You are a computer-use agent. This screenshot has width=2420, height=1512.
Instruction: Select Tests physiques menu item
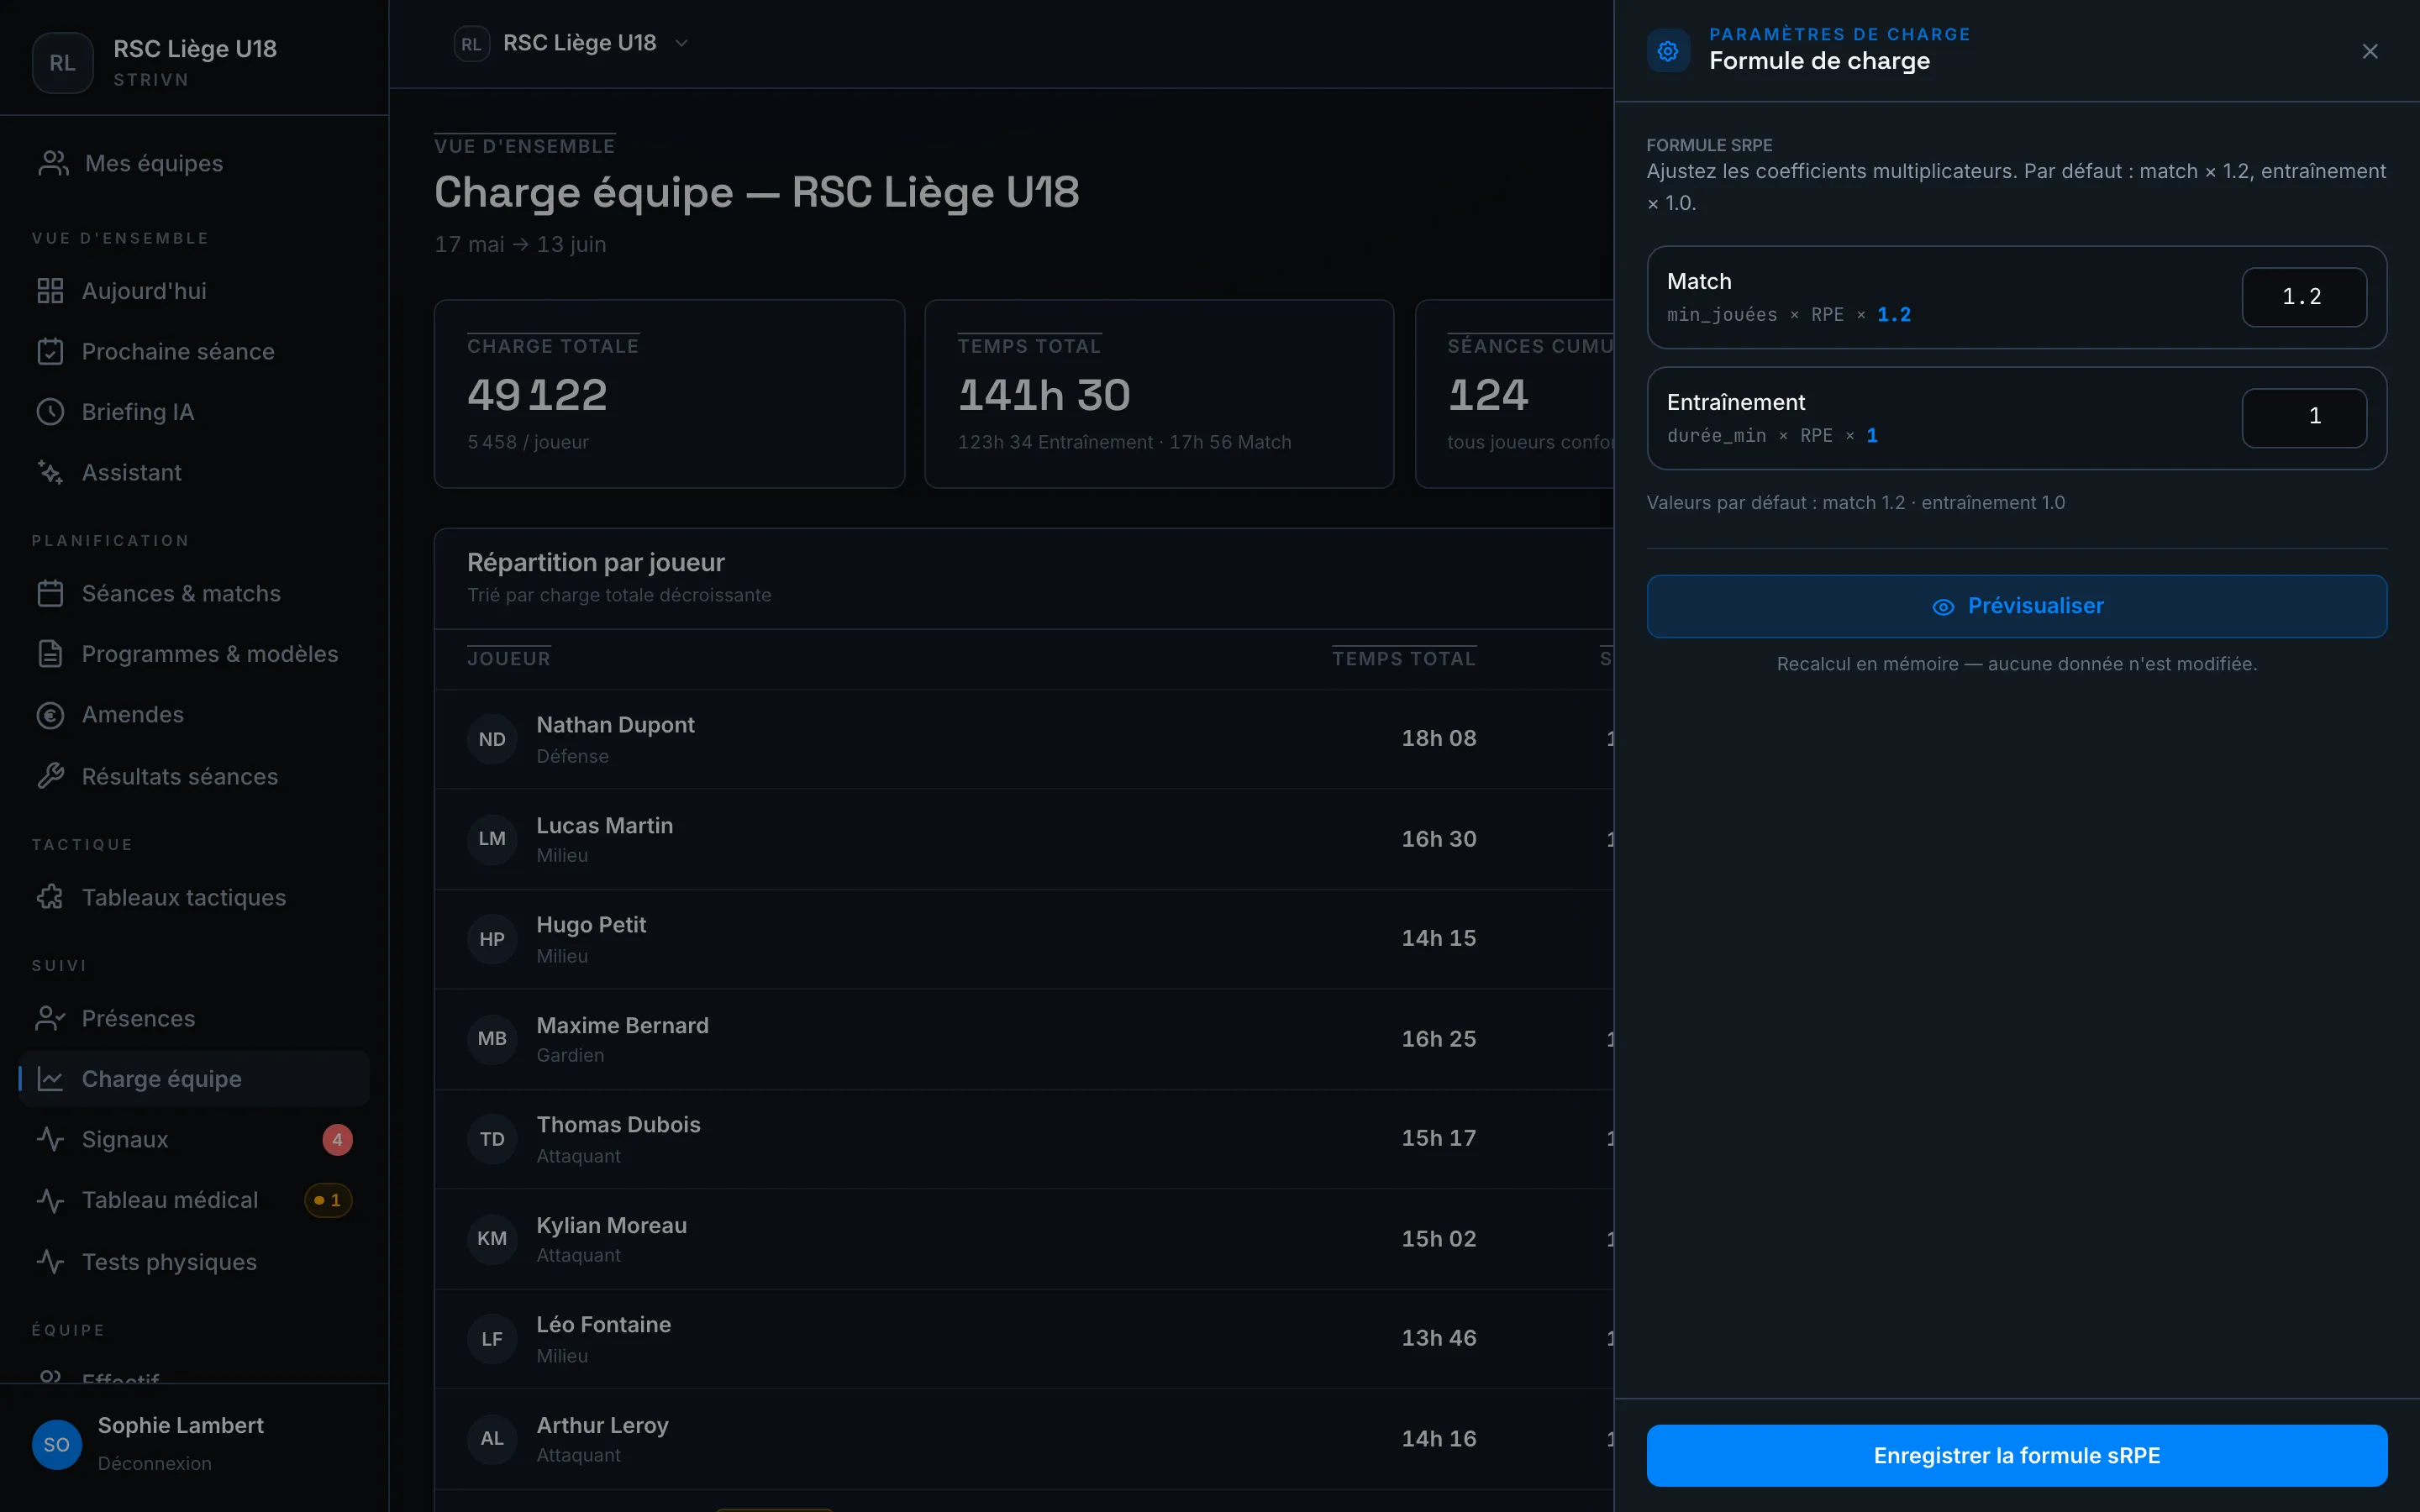tap(194, 1262)
